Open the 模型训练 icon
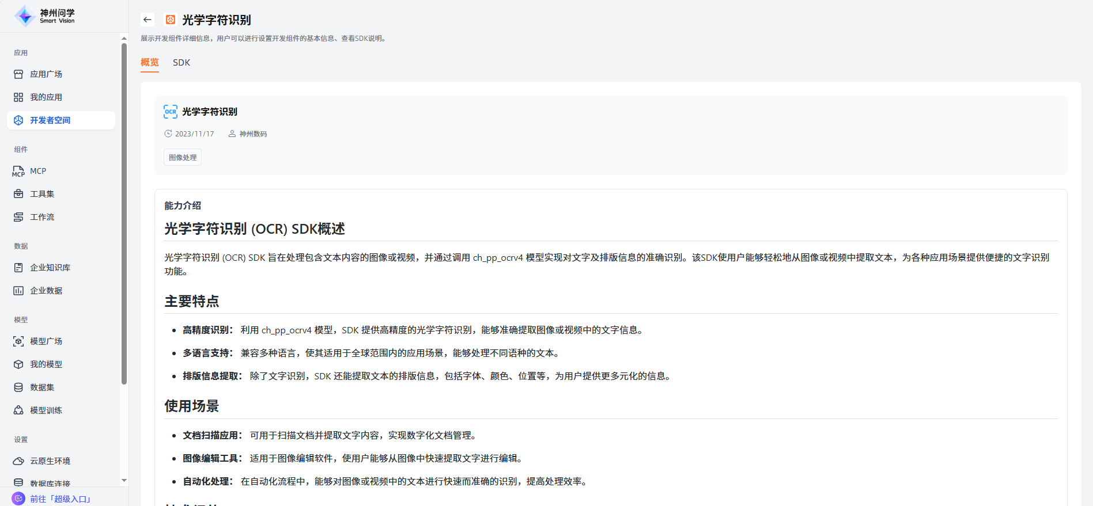 tap(18, 410)
